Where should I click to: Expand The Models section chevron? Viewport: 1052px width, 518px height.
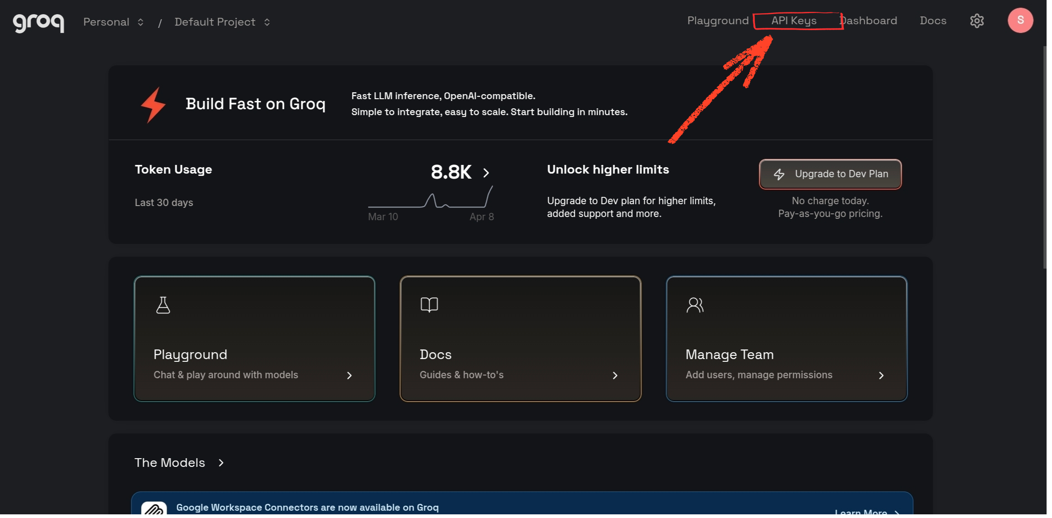[x=221, y=463]
